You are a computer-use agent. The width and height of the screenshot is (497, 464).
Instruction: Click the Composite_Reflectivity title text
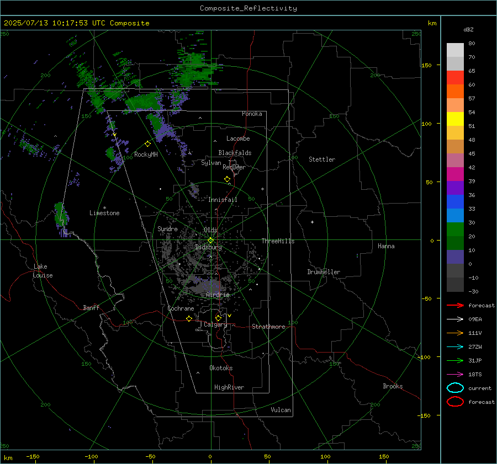(248, 8)
